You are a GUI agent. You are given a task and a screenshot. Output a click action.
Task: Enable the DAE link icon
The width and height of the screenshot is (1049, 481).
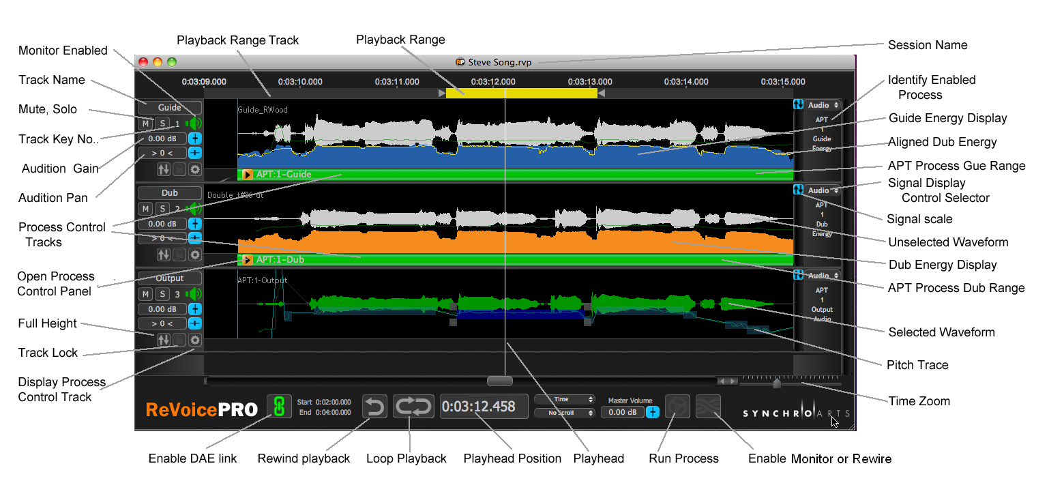click(279, 406)
